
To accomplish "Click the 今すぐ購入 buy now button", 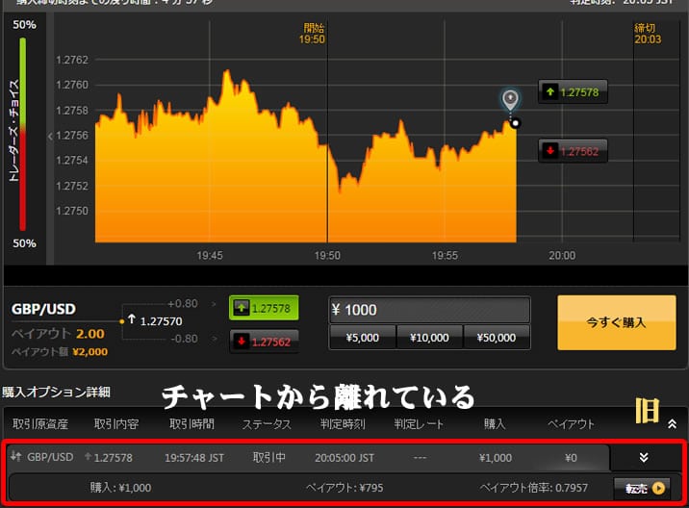I will [x=617, y=322].
